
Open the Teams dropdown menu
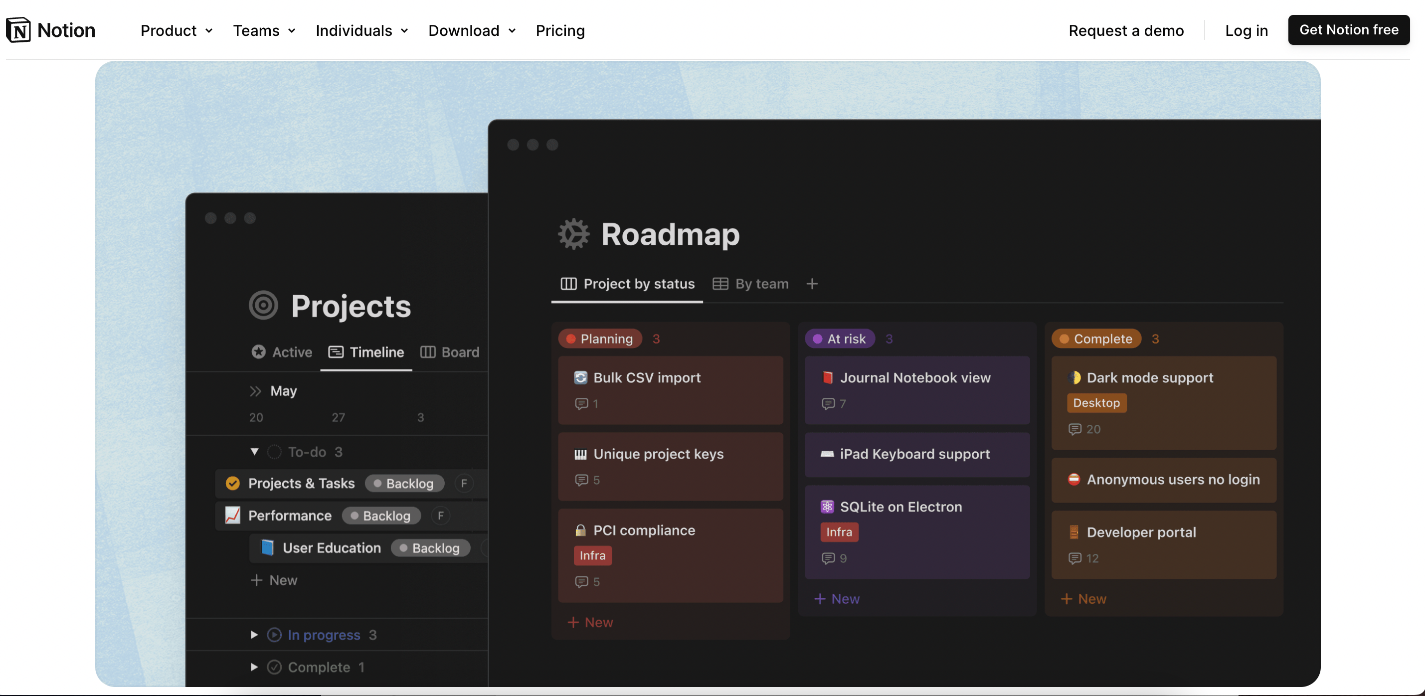(x=264, y=30)
